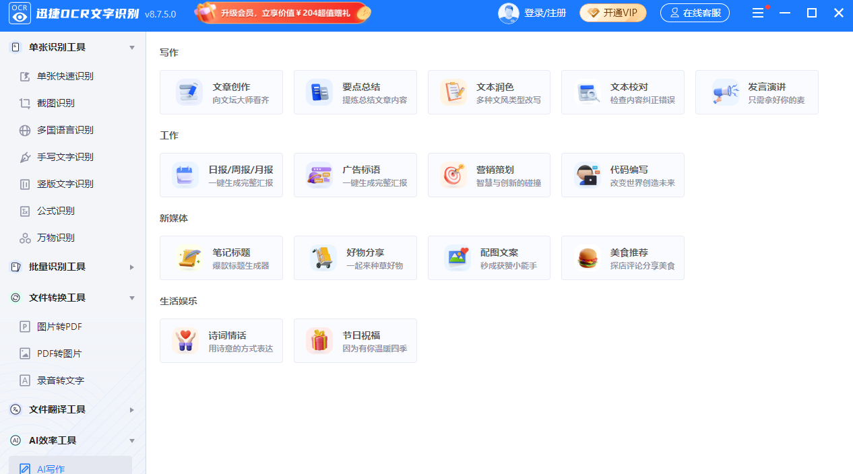Open the 营销策划 marketing planning tool
This screenshot has height=474, width=853.
tap(488, 175)
